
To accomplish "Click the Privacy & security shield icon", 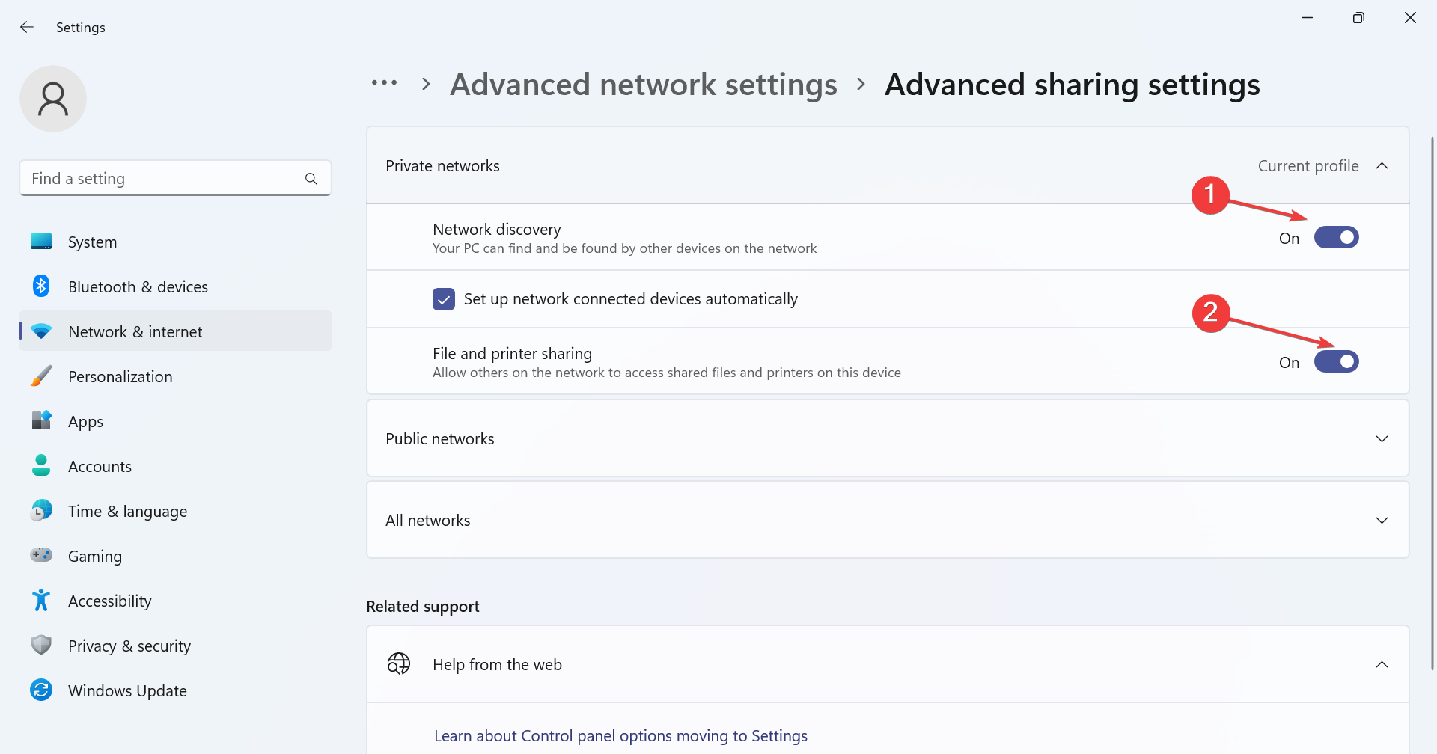I will pyautogui.click(x=41, y=646).
